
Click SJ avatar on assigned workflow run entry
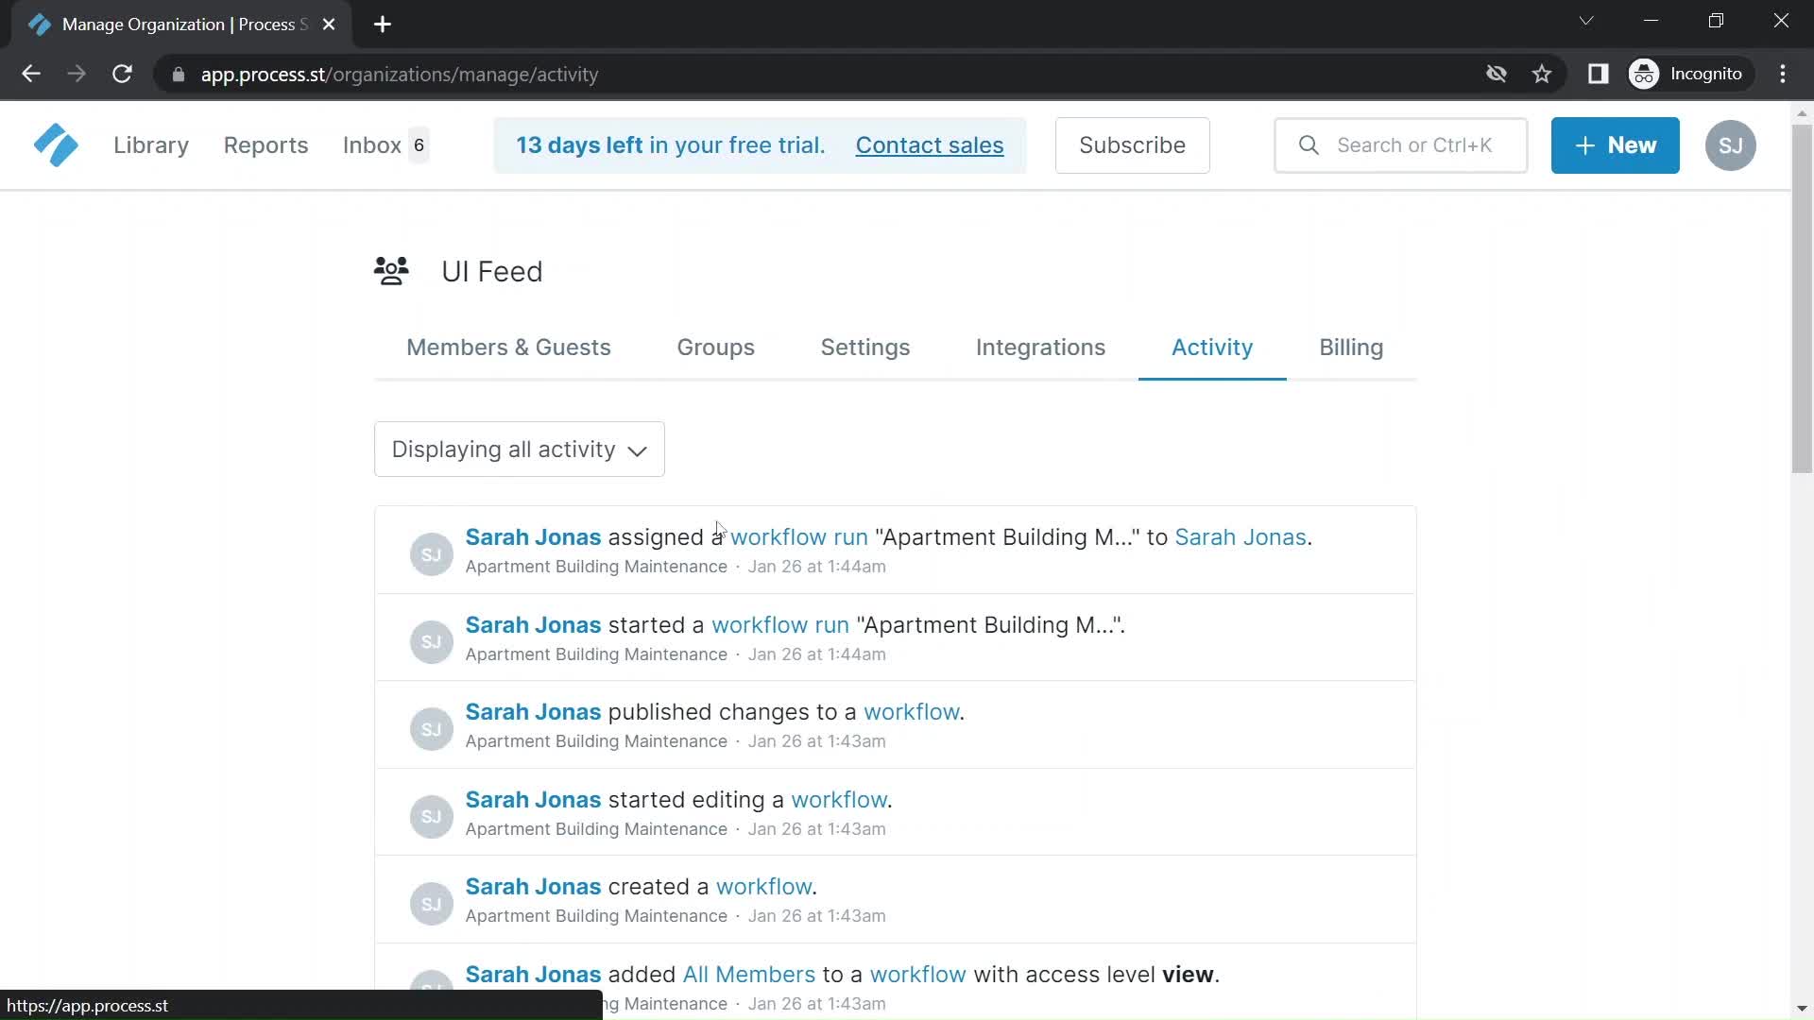(431, 554)
